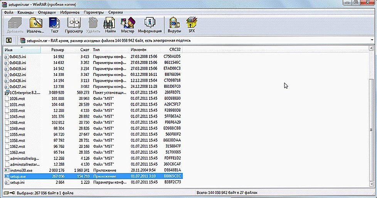The width and height of the screenshot is (377, 198).
Task: Click the vertical scrollbar thumb
Action: click(372, 130)
